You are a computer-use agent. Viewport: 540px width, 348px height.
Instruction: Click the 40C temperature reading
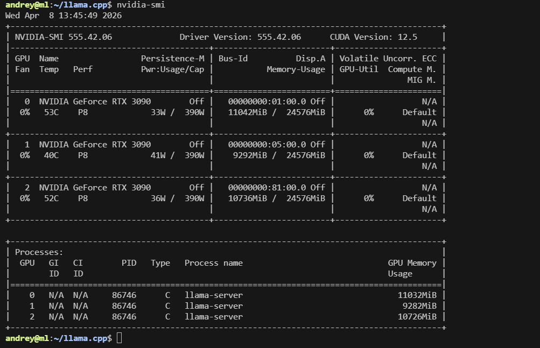[51, 155]
